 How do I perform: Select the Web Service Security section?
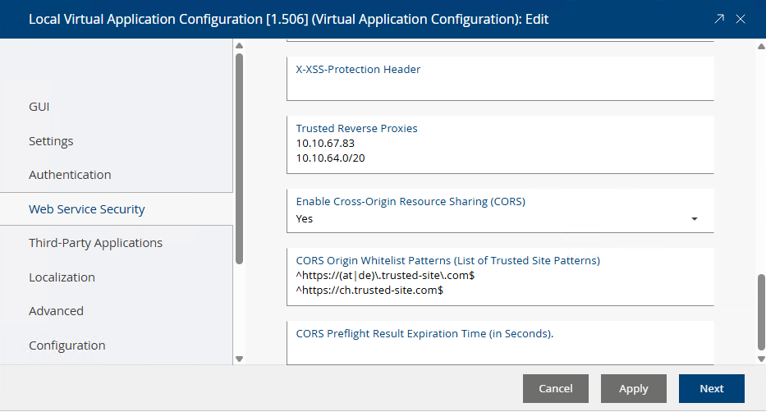(87, 209)
